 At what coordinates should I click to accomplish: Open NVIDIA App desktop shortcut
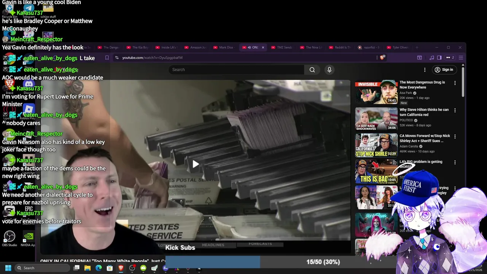coord(28,238)
